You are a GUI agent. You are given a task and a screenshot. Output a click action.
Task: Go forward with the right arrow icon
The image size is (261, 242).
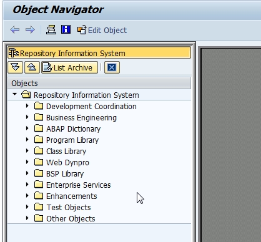click(30, 30)
